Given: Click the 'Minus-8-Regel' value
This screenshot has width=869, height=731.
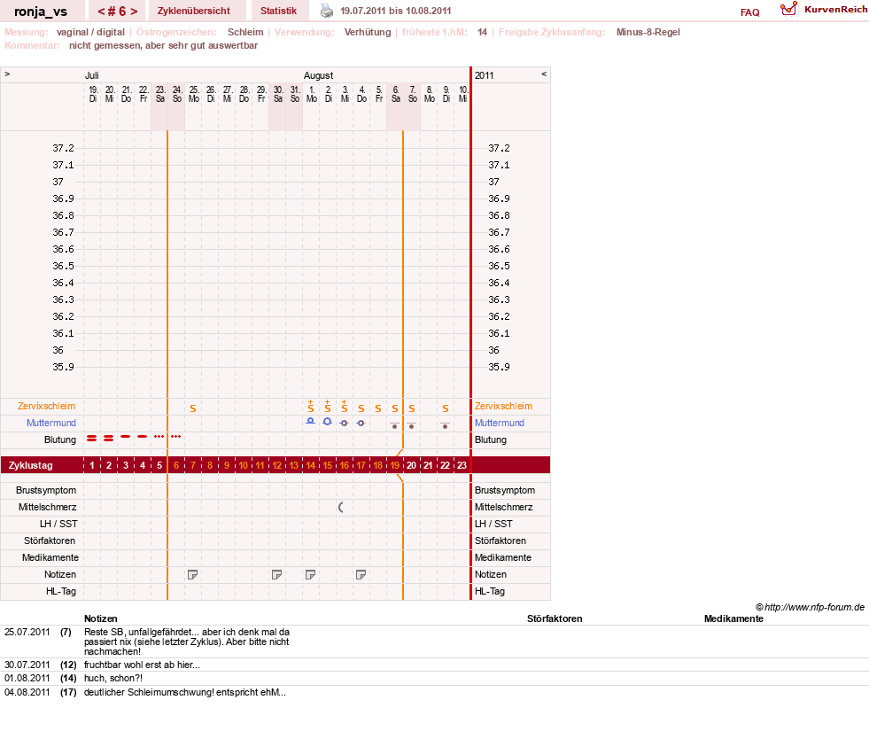Looking at the screenshot, I should click(x=648, y=32).
